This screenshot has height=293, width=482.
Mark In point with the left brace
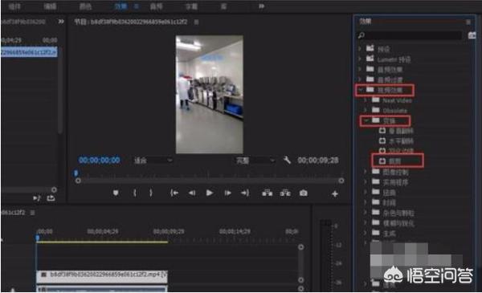pyautogui.click(x=135, y=193)
